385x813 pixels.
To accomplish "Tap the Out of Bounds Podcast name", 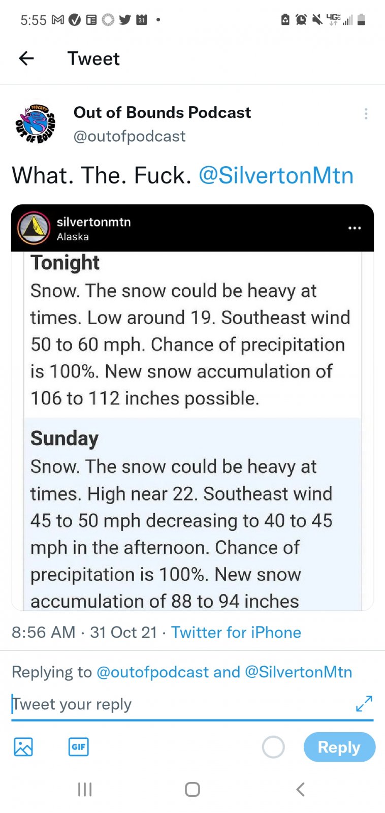I will point(162,112).
